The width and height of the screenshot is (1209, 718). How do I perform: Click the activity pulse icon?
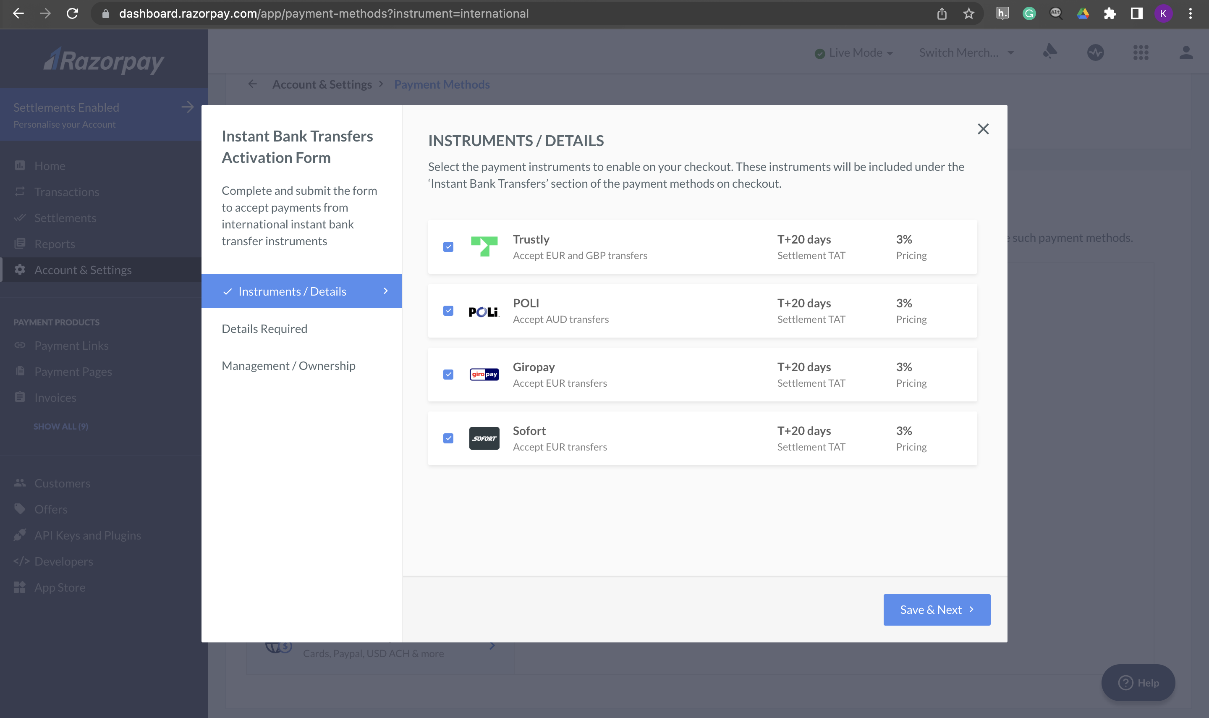(1095, 52)
